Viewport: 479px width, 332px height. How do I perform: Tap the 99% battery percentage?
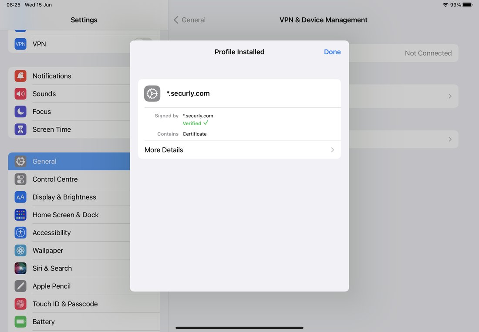pyautogui.click(x=455, y=5)
